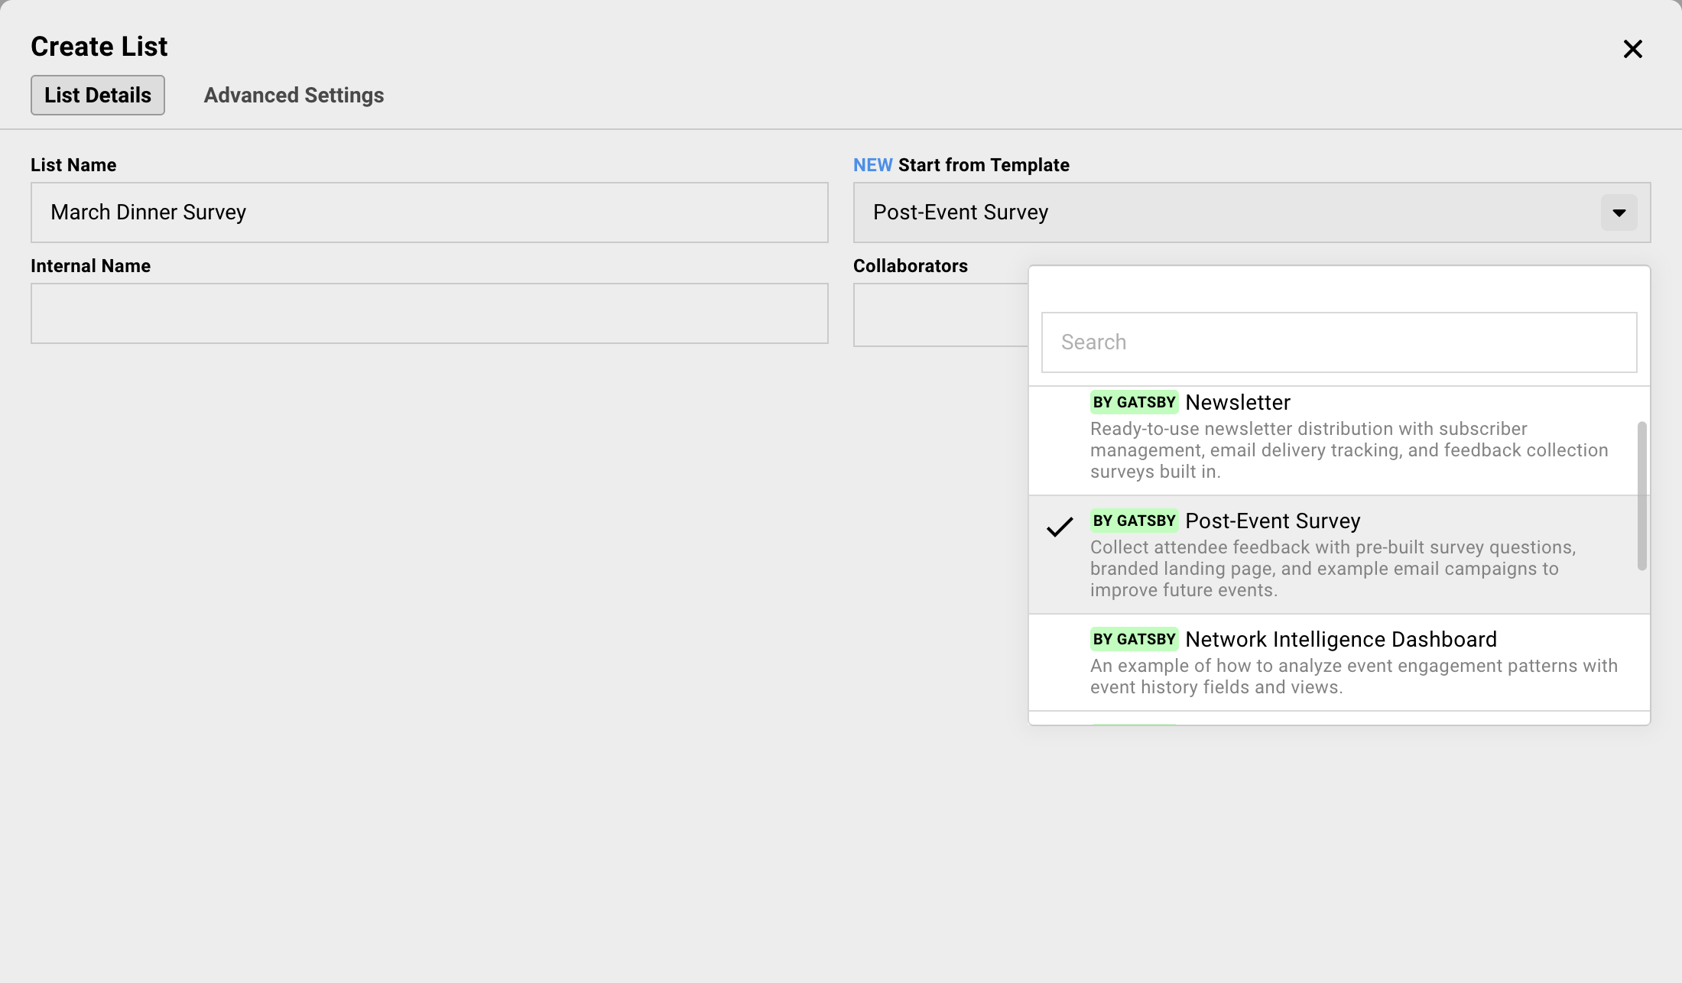Click the BY GATSBY badge beside Newsletter
The height and width of the screenshot is (983, 1682).
1133,402
